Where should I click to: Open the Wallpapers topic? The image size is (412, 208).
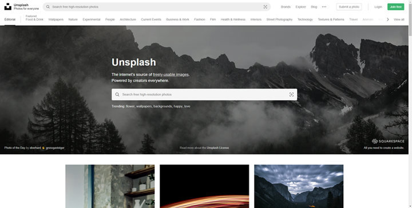56,19
